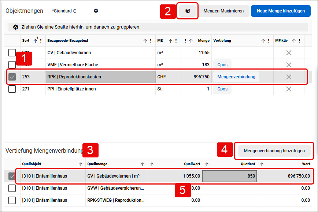Open Mengenverbindung link in Reproduktionskosten row
Image resolution: width=318 pixels, height=212 pixels.
tap(236, 77)
